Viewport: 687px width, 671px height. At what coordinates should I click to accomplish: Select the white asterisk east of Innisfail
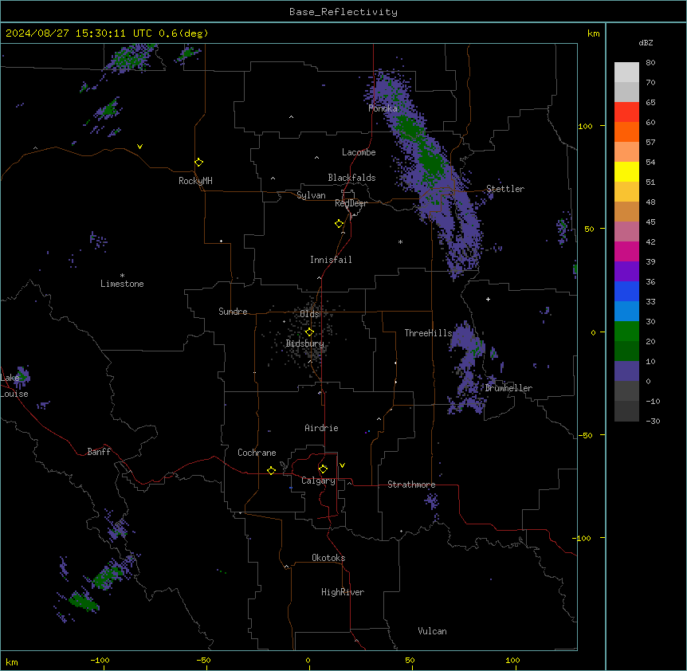pyautogui.click(x=400, y=241)
